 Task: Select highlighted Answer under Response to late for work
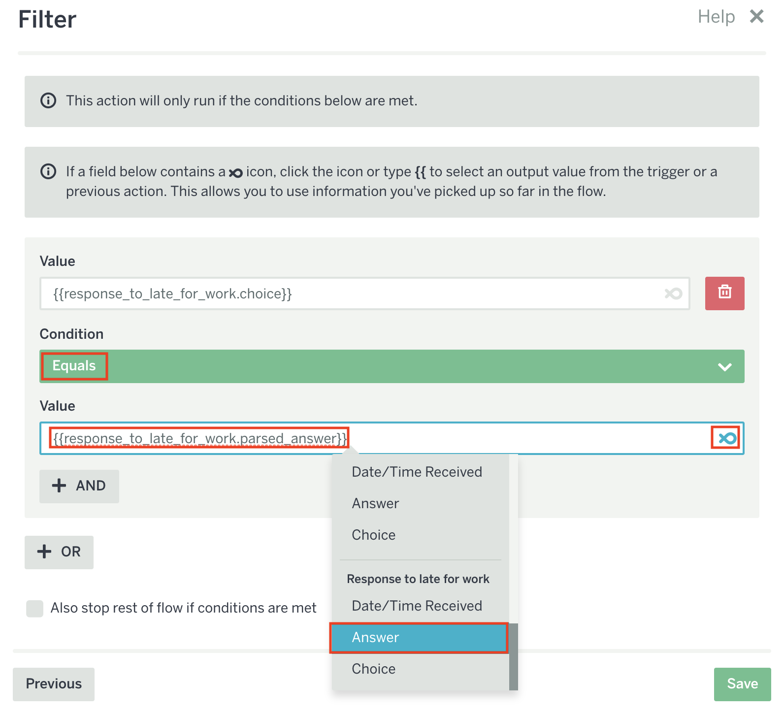point(419,638)
